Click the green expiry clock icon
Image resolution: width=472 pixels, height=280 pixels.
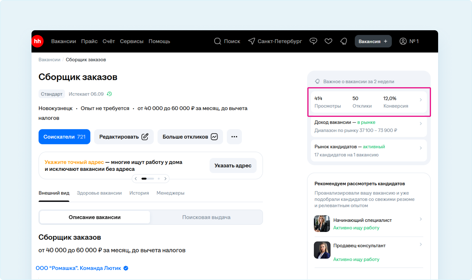[109, 94]
